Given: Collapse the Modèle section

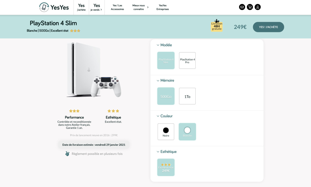Looking at the screenshot, I should click(x=158, y=45).
